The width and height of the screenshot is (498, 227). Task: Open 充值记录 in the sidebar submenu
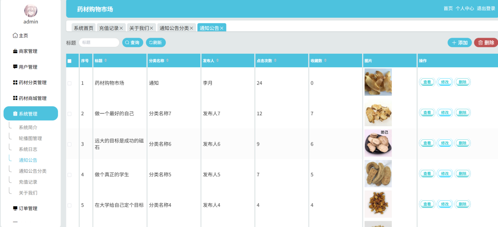pyautogui.click(x=28, y=182)
